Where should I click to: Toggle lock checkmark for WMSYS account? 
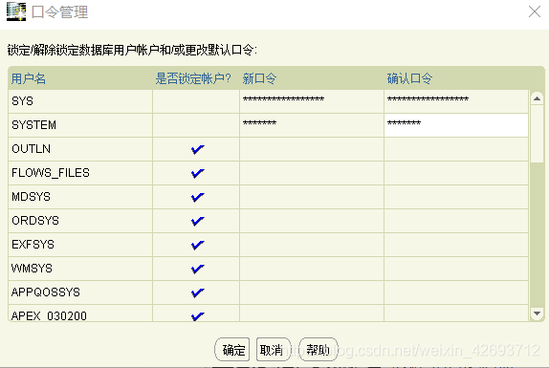(x=197, y=269)
